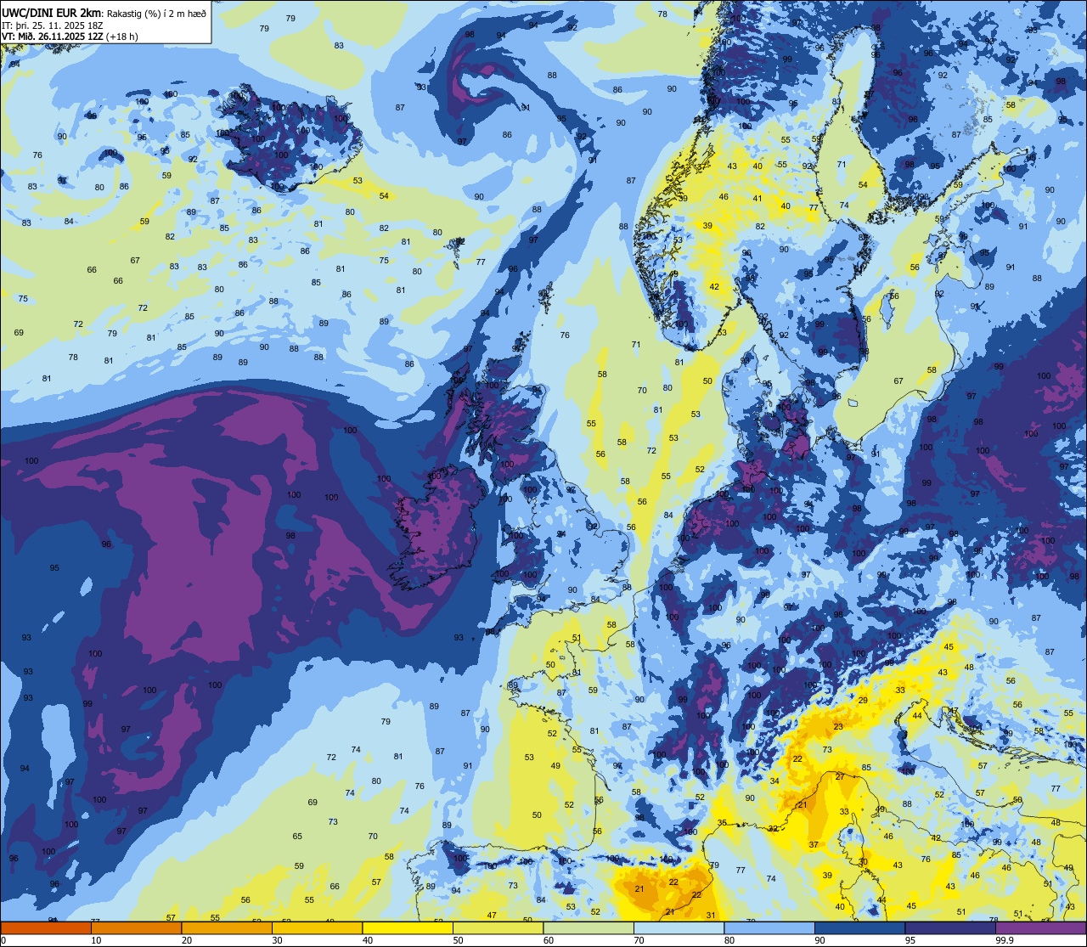This screenshot has width=1087, height=947.
Task: Click the 0–10% dark orange legend swatch
Action: point(46,928)
